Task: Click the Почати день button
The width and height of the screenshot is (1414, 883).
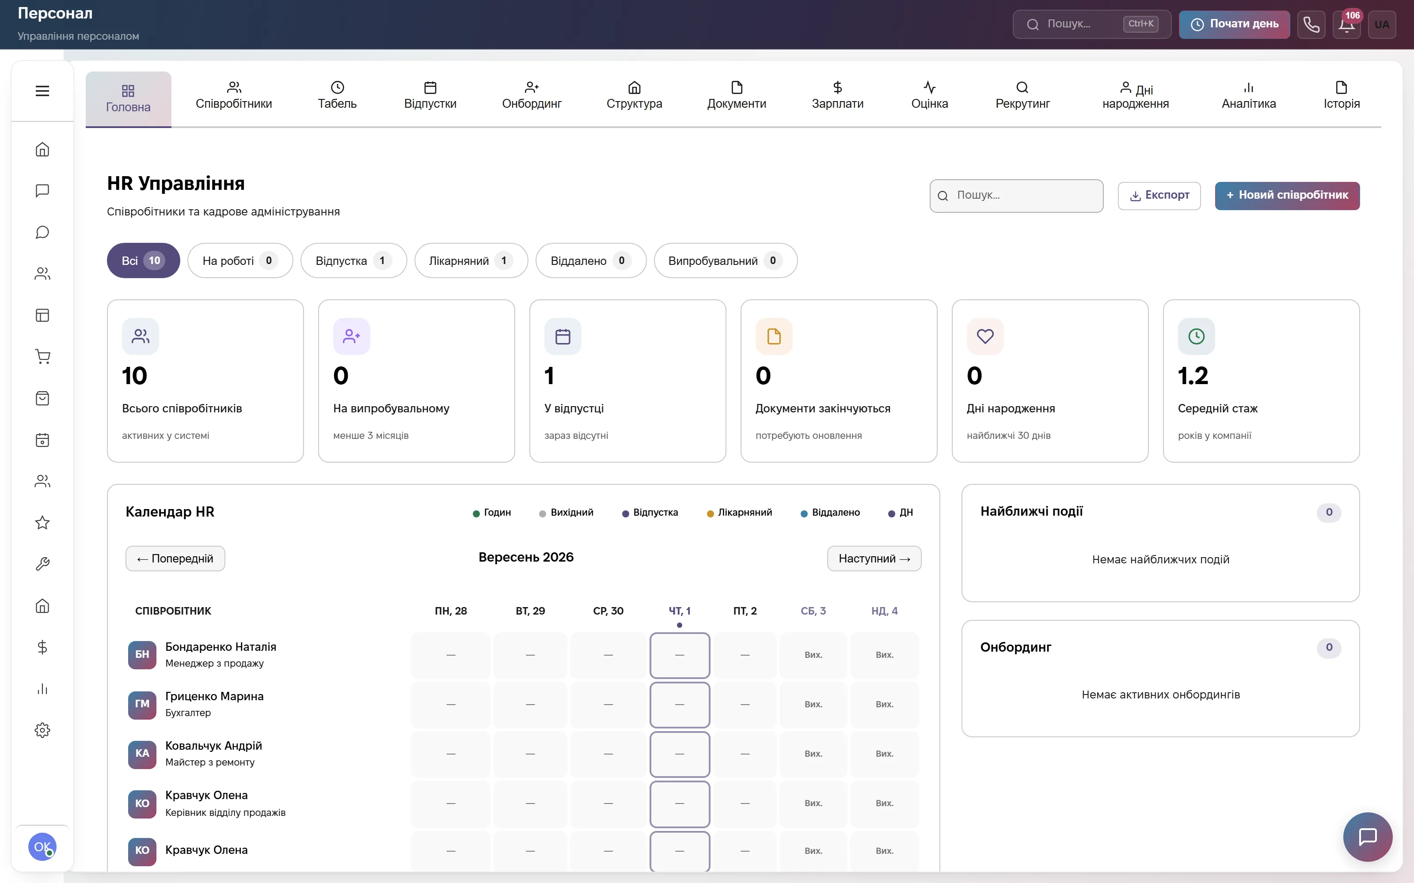Action: pyautogui.click(x=1234, y=24)
